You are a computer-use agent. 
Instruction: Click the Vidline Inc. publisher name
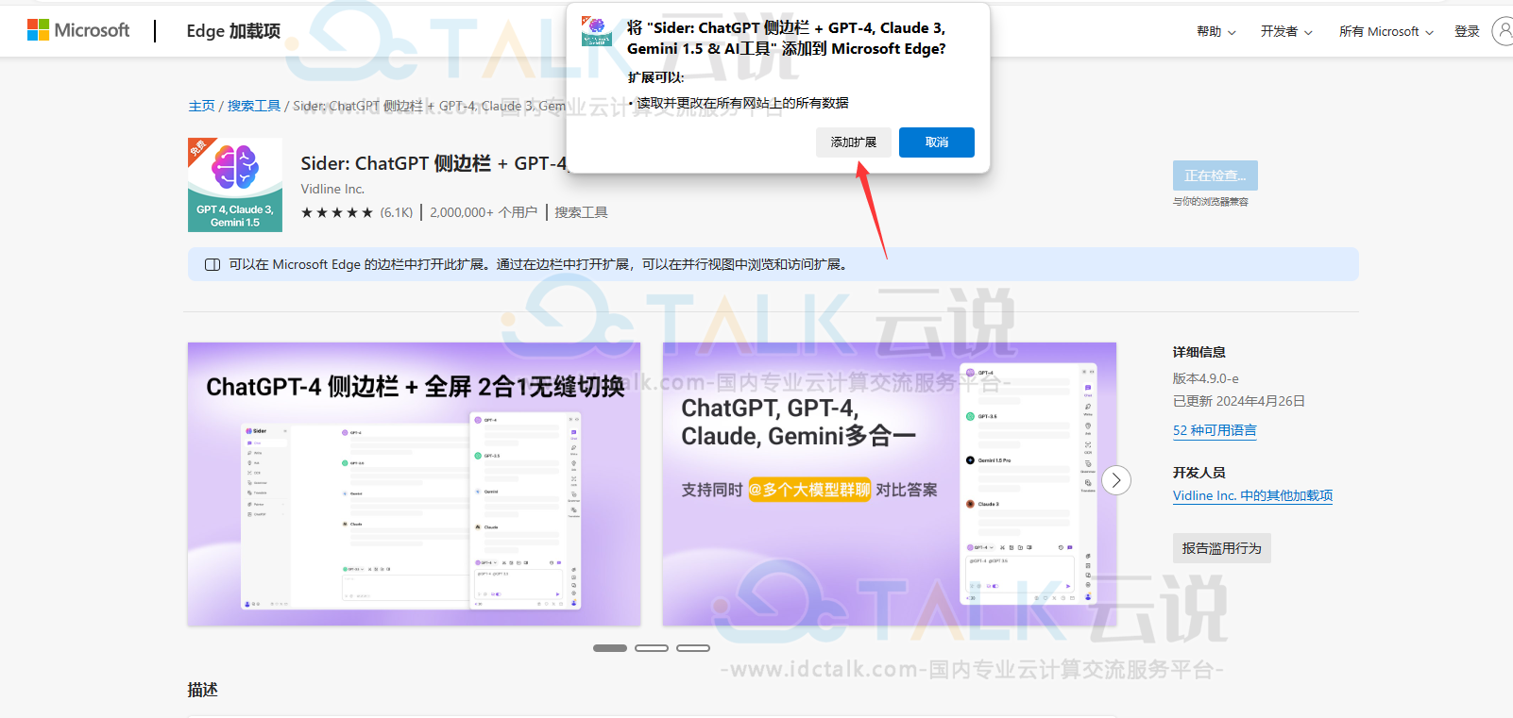point(332,189)
